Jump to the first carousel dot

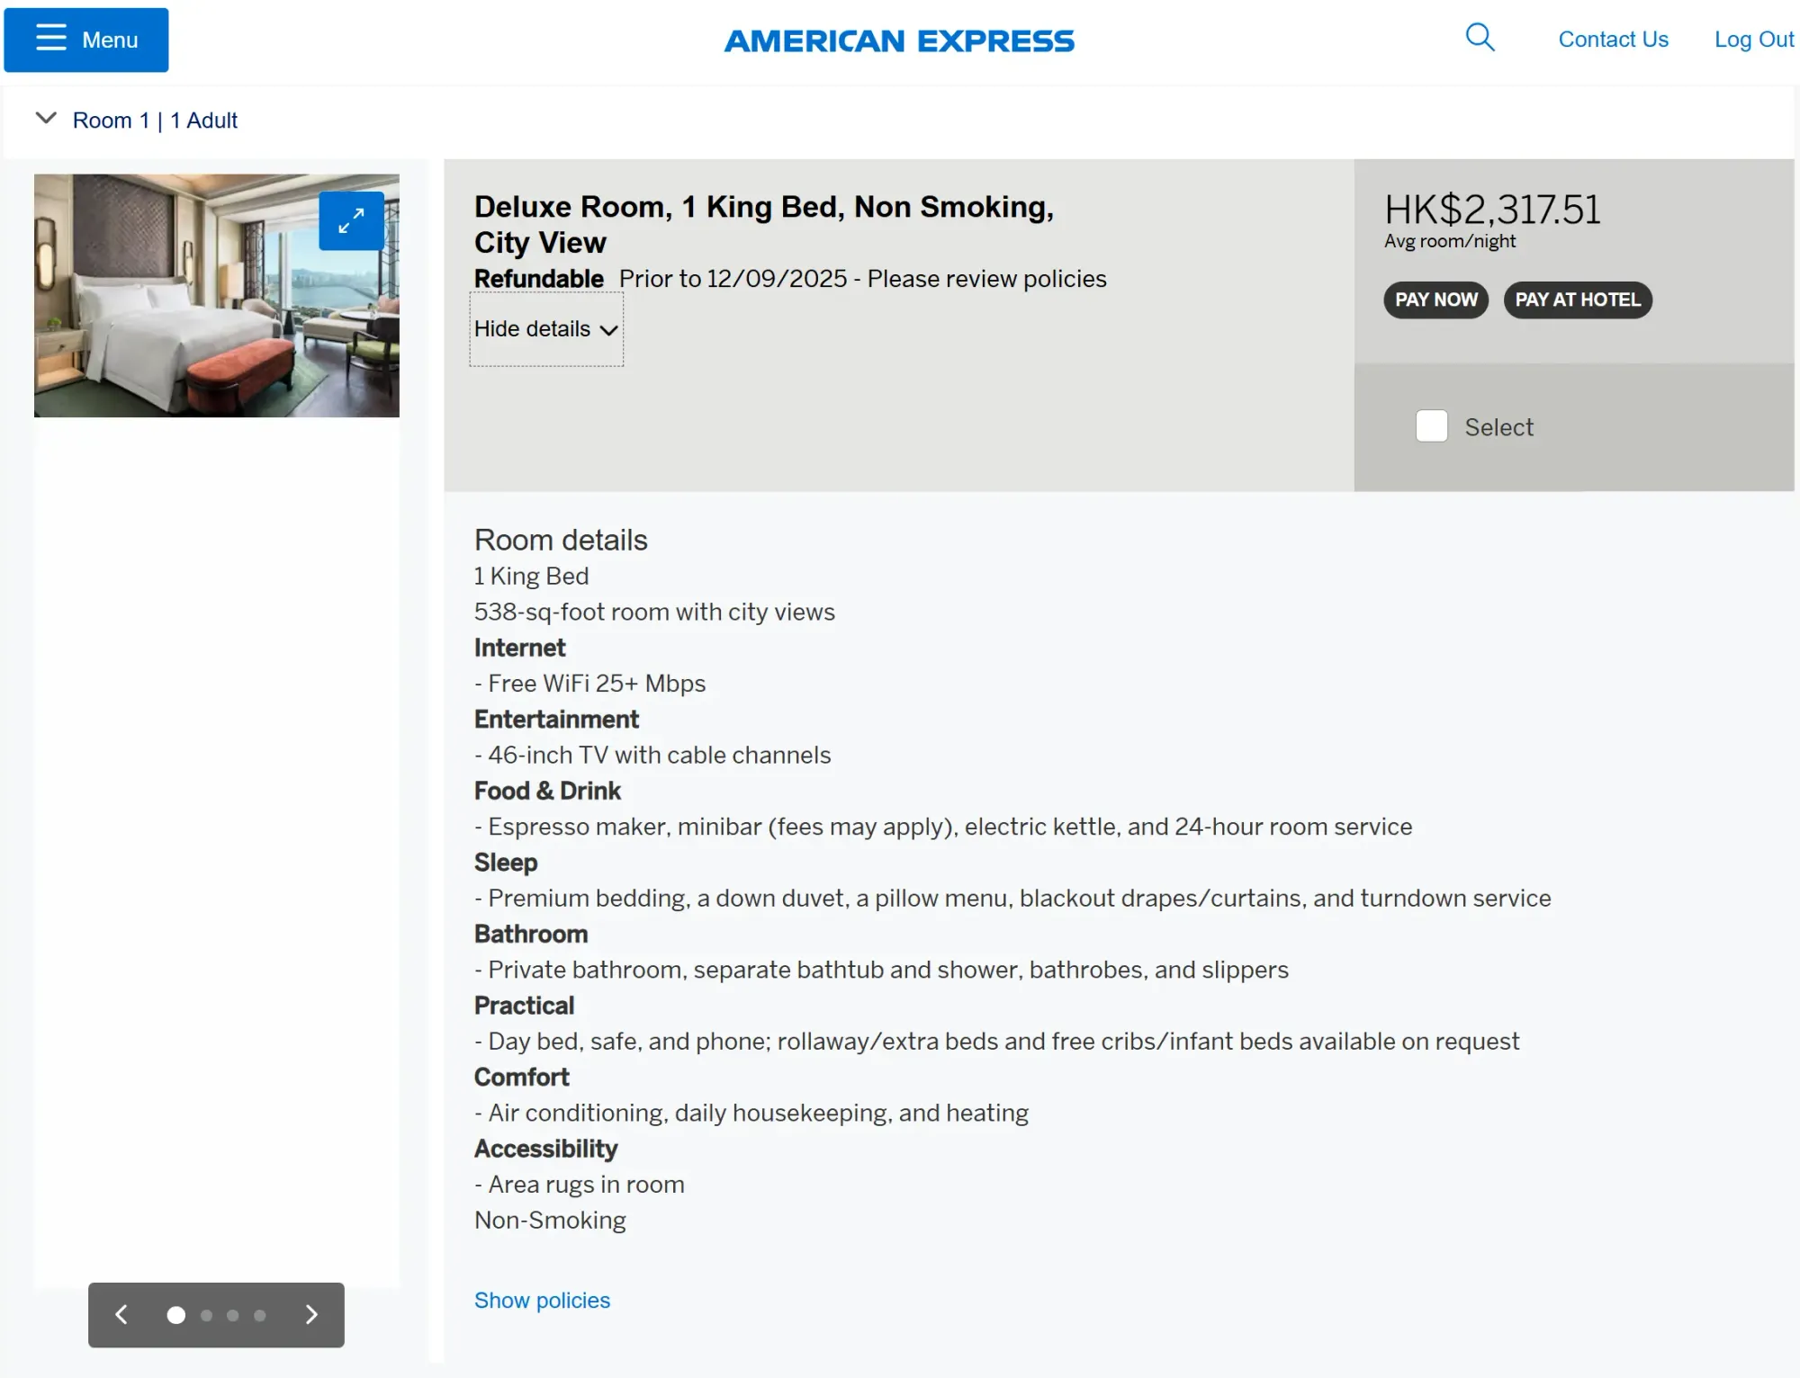[x=176, y=1315]
